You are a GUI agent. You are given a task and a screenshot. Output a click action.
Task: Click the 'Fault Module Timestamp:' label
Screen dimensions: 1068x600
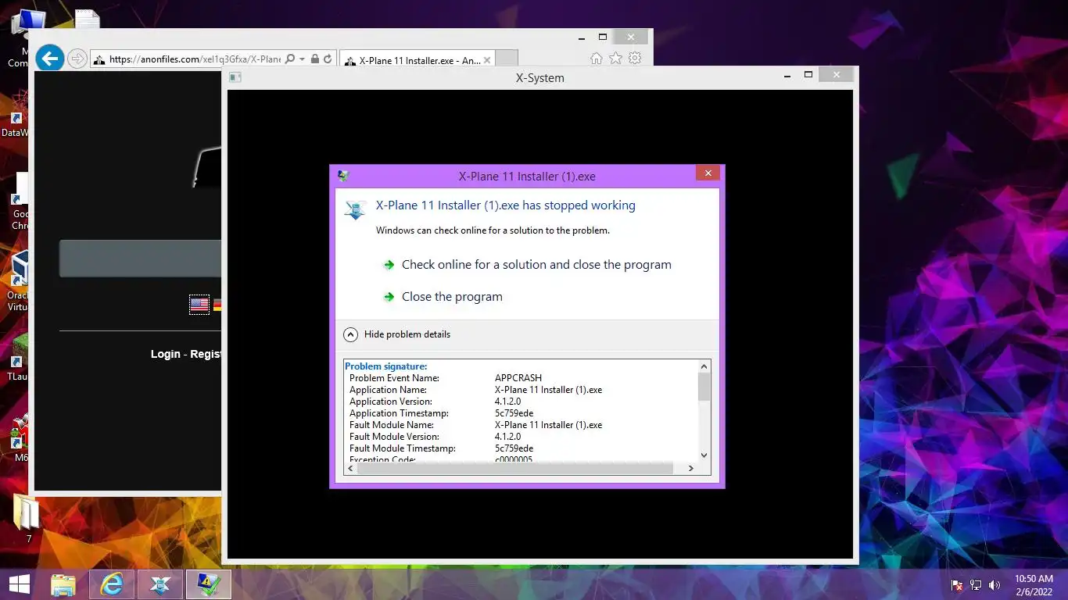pyautogui.click(x=403, y=448)
